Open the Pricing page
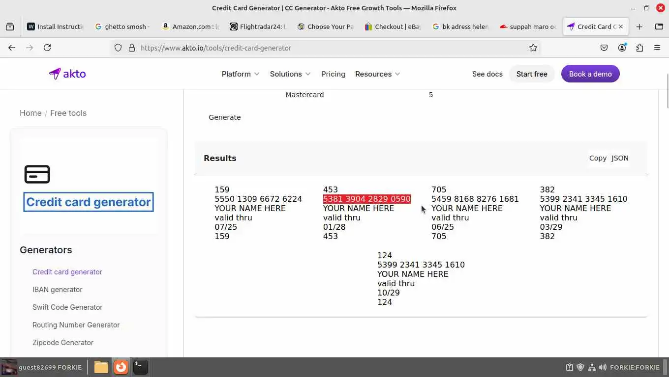The width and height of the screenshot is (669, 377). (x=333, y=74)
